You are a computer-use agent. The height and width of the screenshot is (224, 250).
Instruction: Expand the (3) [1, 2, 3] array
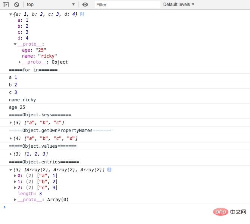pyautogui.click(x=10, y=154)
